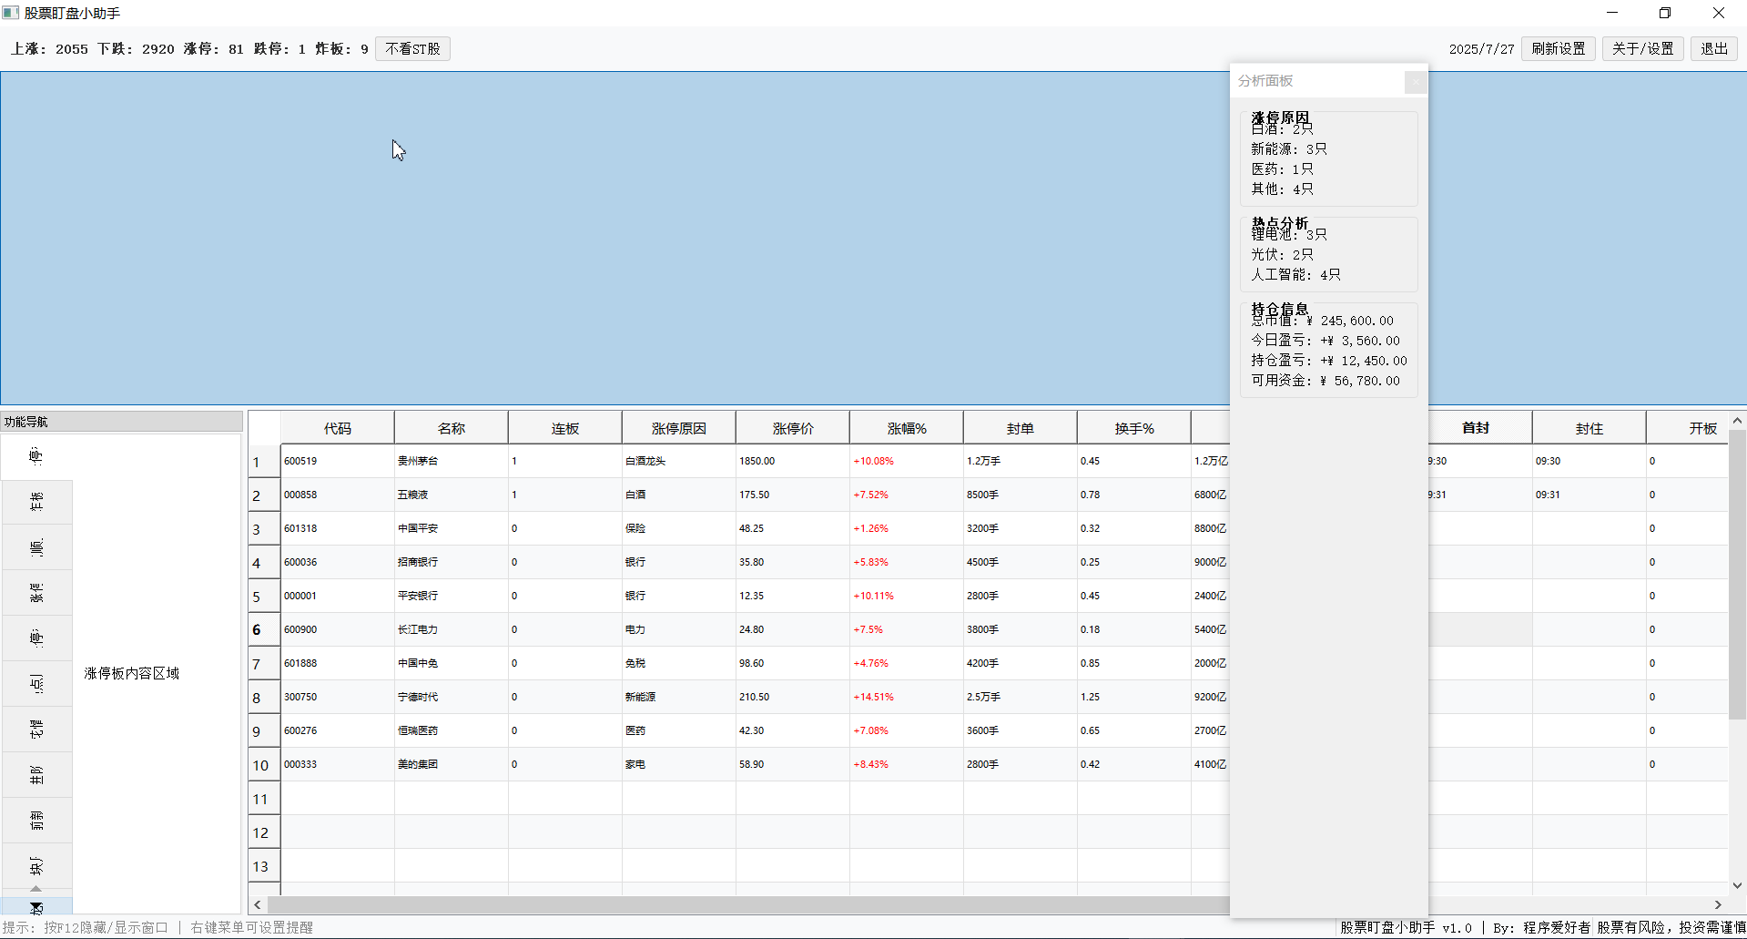Image resolution: width=1747 pixels, height=939 pixels.
Task: Click the 恒瑞医药 name cell
Action: [x=451, y=730]
